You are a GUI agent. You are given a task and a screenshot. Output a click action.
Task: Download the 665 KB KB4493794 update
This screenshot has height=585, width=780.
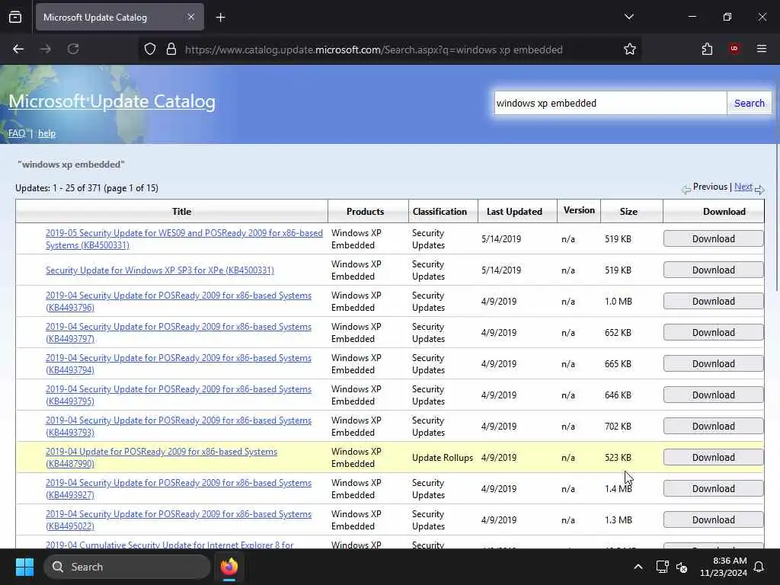[x=713, y=364]
